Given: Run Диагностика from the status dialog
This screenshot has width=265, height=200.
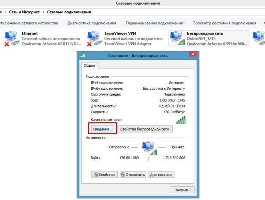Looking at the screenshot, I should coord(161,175).
